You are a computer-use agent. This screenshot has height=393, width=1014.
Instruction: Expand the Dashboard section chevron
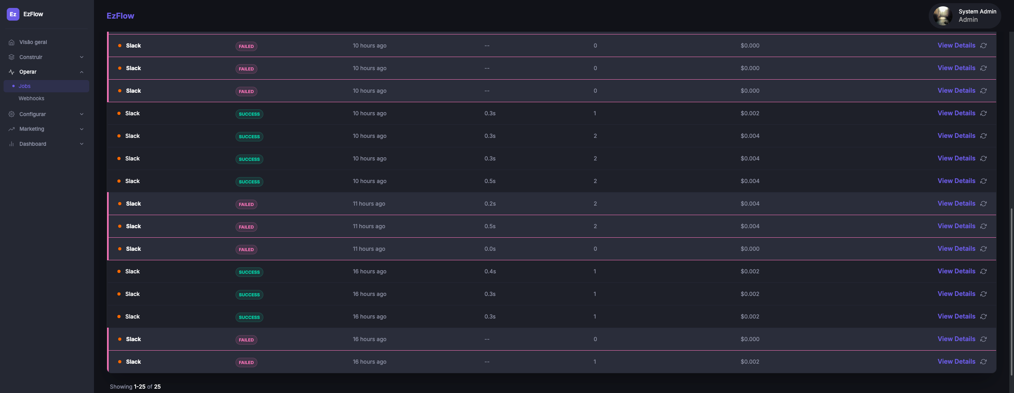click(x=82, y=144)
